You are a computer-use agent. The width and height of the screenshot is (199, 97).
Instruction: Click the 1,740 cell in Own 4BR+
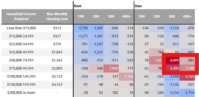tap(187, 68)
